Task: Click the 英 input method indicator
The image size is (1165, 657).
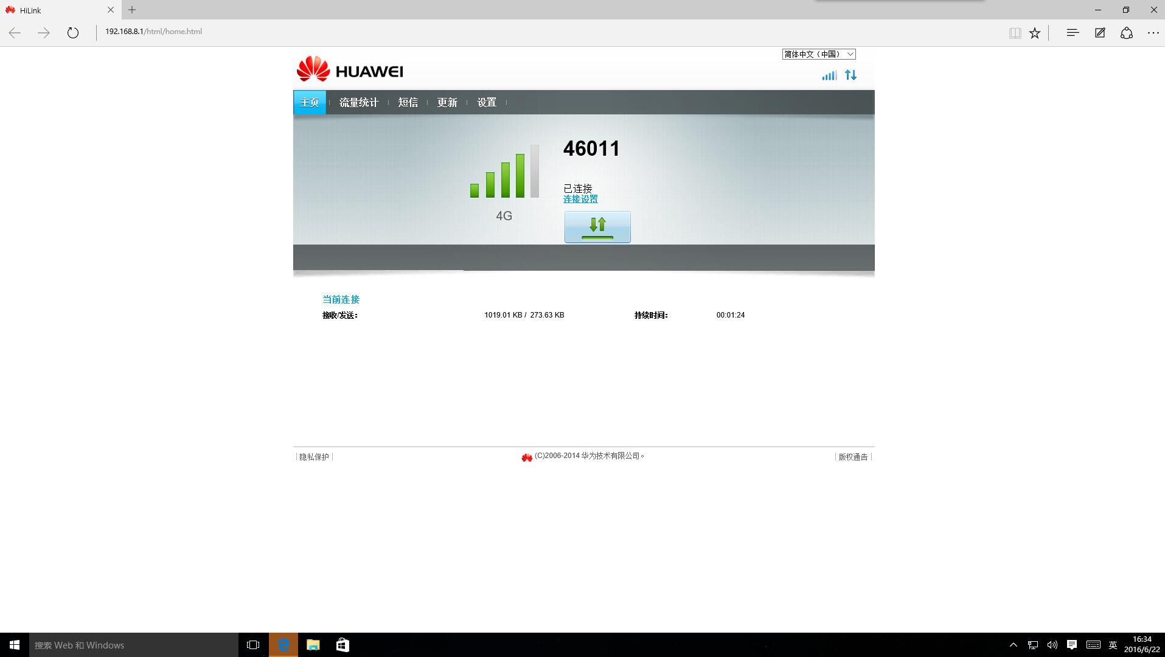Action: (1113, 645)
